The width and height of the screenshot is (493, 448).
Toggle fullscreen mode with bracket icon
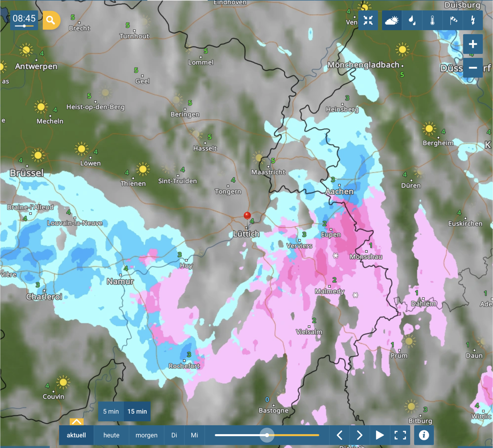pyautogui.click(x=400, y=435)
